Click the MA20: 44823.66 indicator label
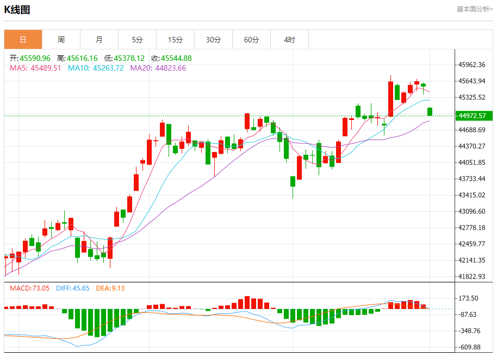Image resolution: width=497 pixels, height=353 pixels. pyautogui.click(x=158, y=68)
